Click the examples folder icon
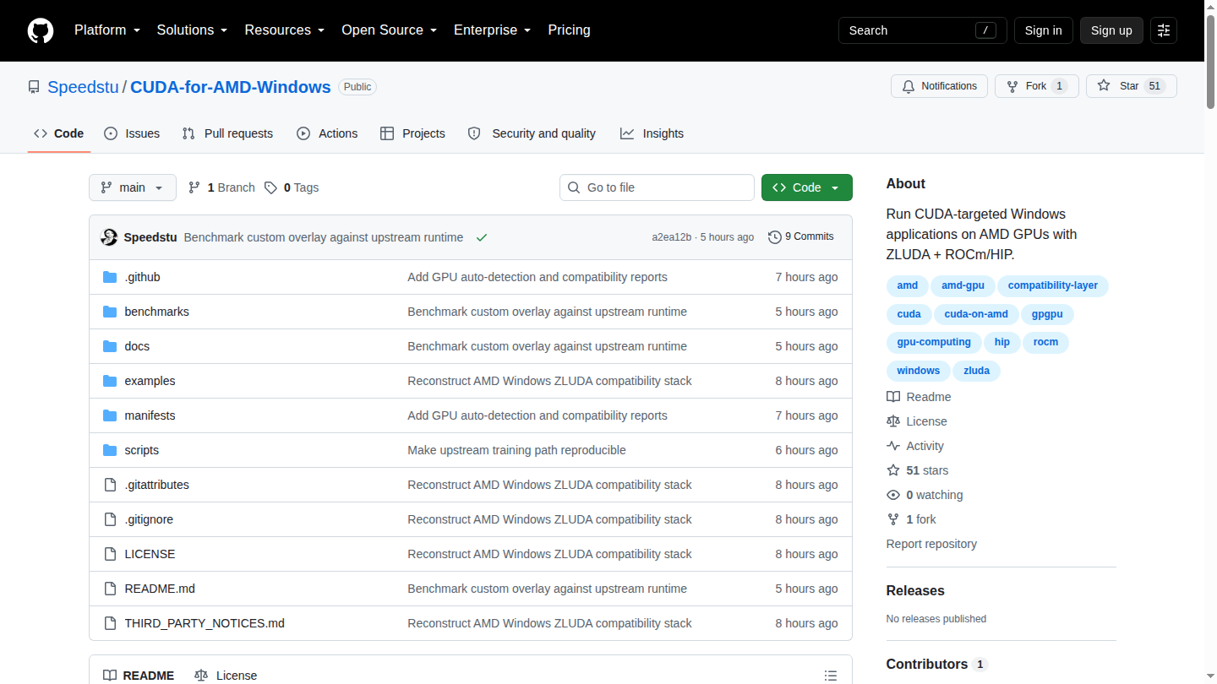Image resolution: width=1217 pixels, height=684 pixels. tap(110, 381)
